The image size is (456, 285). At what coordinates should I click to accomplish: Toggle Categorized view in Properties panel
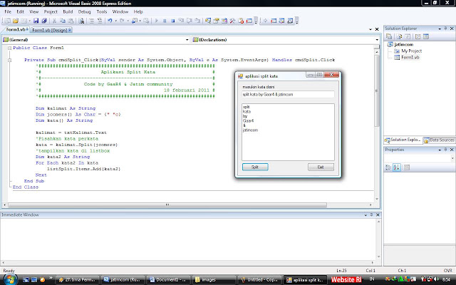(388, 167)
